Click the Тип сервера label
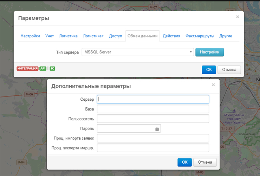 tap(67, 52)
